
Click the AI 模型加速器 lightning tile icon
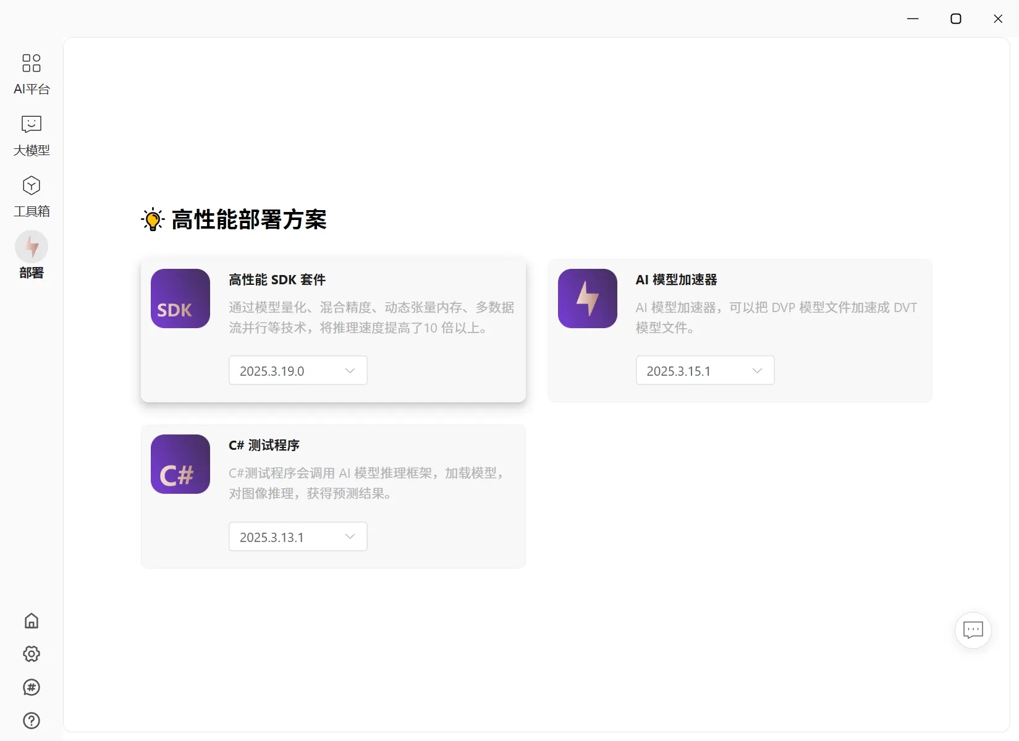point(588,299)
